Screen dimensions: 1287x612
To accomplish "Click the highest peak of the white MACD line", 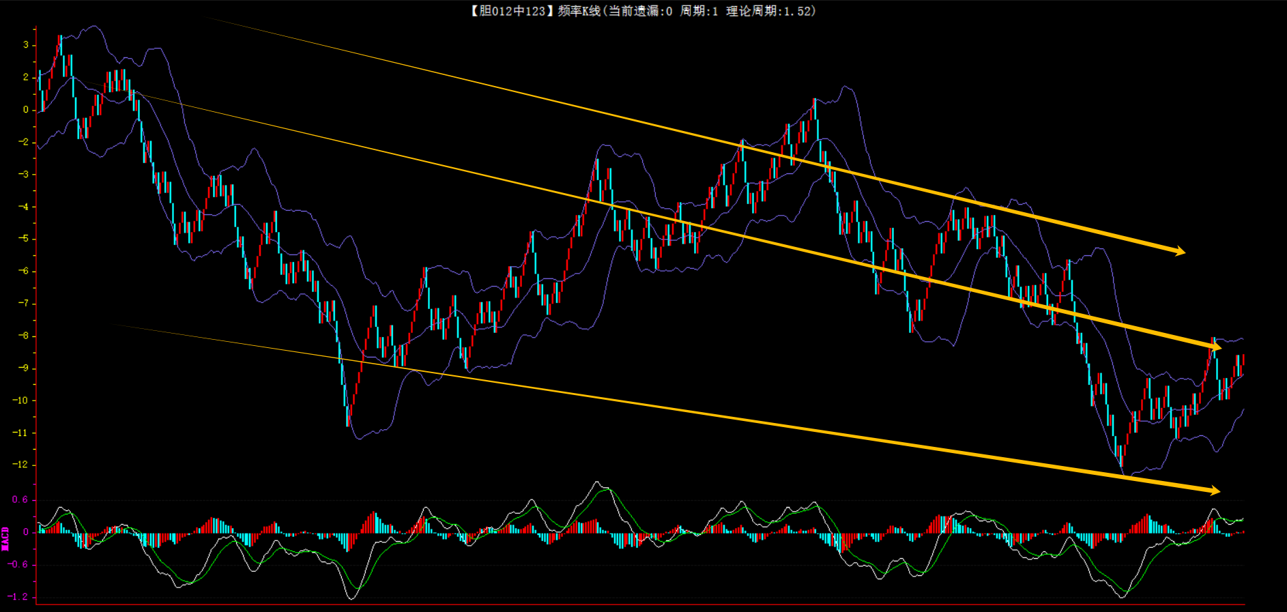I will tap(598, 483).
